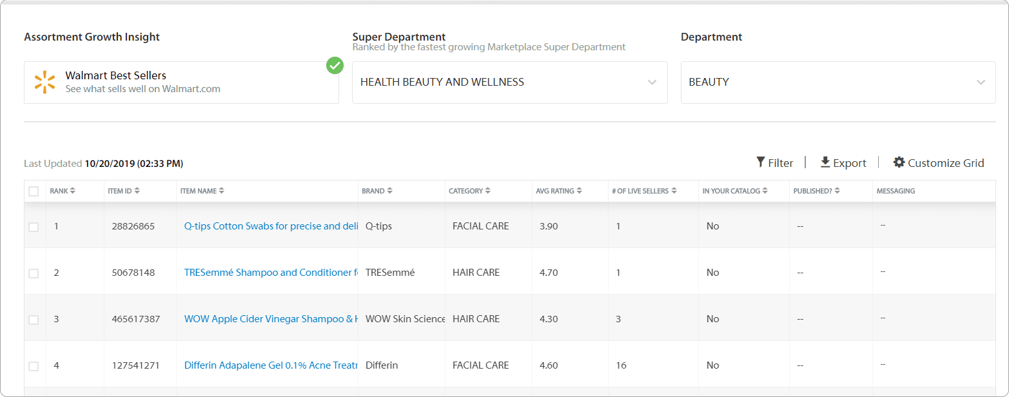Image resolution: width=1009 pixels, height=397 pixels.
Task: Click the Q-tips brand cell
Action: tap(378, 226)
